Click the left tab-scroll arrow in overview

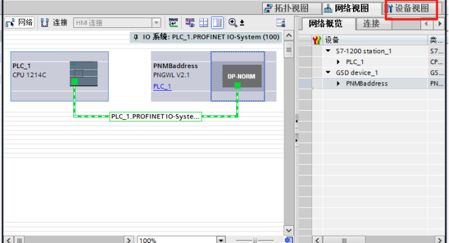[x=426, y=24]
